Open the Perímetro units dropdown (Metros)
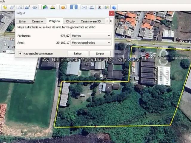The width and height of the screenshot is (191, 143). coord(91,36)
